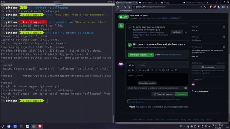Viewport: 230px width, 129px height.
Task: Add a numbered list in the comment toolbar
Action: click(x=156, y=70)
